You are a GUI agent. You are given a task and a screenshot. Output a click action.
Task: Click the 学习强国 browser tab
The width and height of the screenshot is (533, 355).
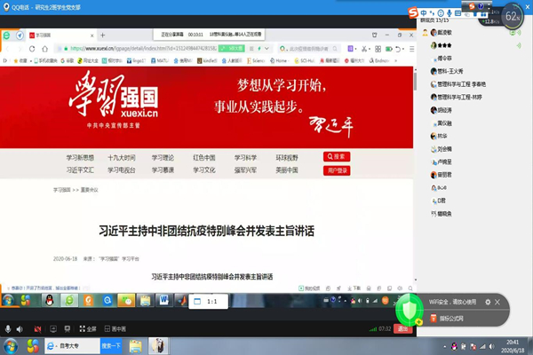coord(61,35)
